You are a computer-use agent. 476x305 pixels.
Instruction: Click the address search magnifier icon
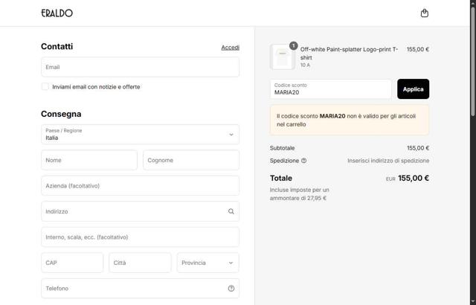[231, 211]
